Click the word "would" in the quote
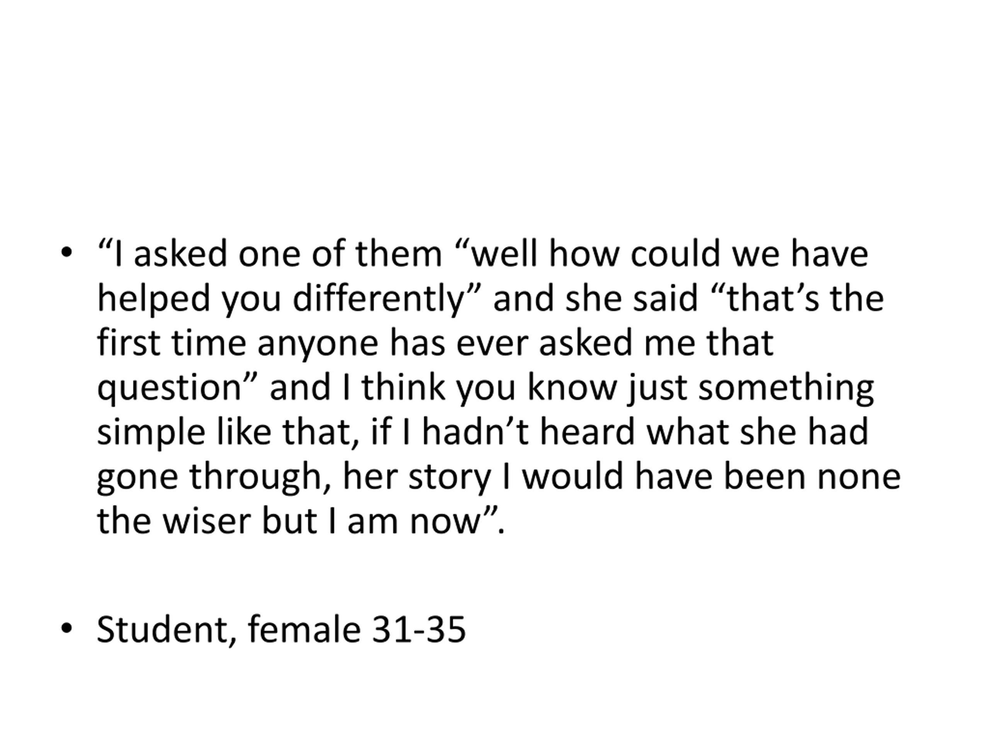This screenshot has height=742, width=989. [572, 477]
